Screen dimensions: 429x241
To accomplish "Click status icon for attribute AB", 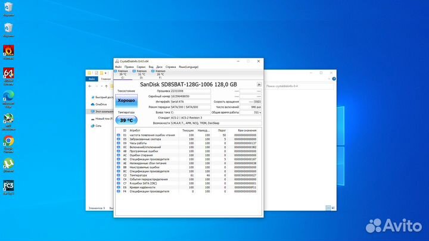I will [x=119, y=151].
